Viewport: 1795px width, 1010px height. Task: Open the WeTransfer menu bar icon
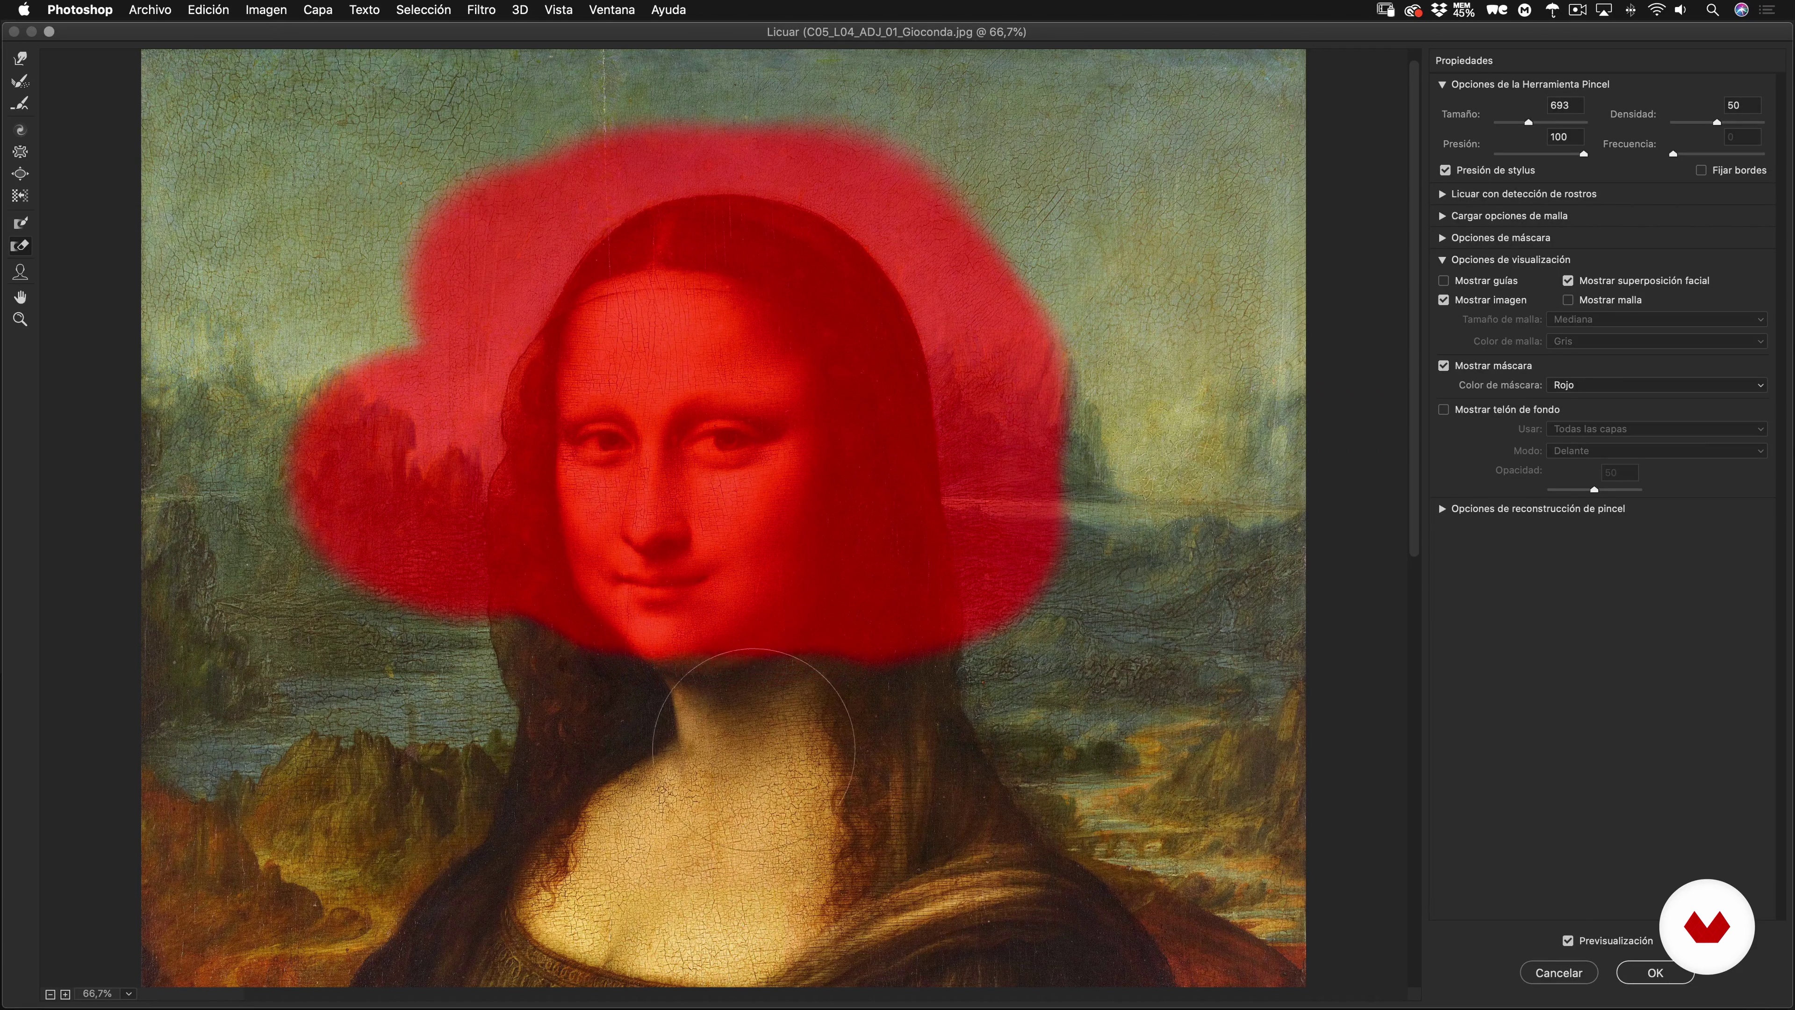click(1497, 10)
